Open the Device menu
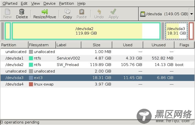 click(49, 3)
